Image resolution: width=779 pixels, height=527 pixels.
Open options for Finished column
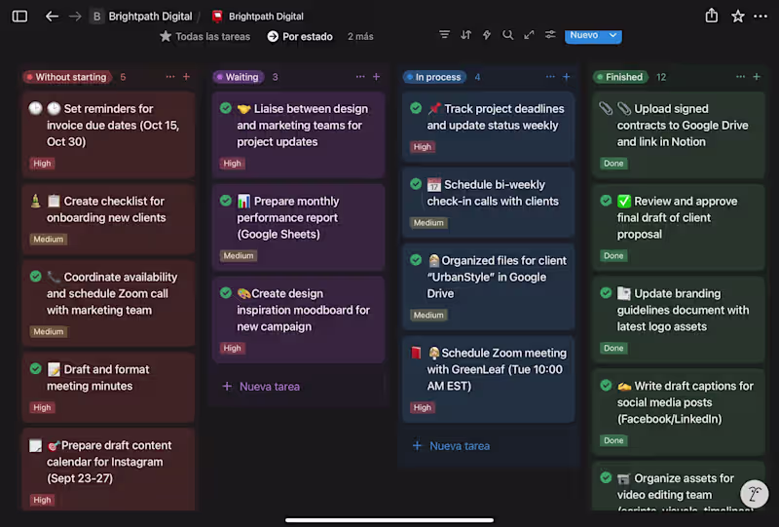tap(740, 77)
